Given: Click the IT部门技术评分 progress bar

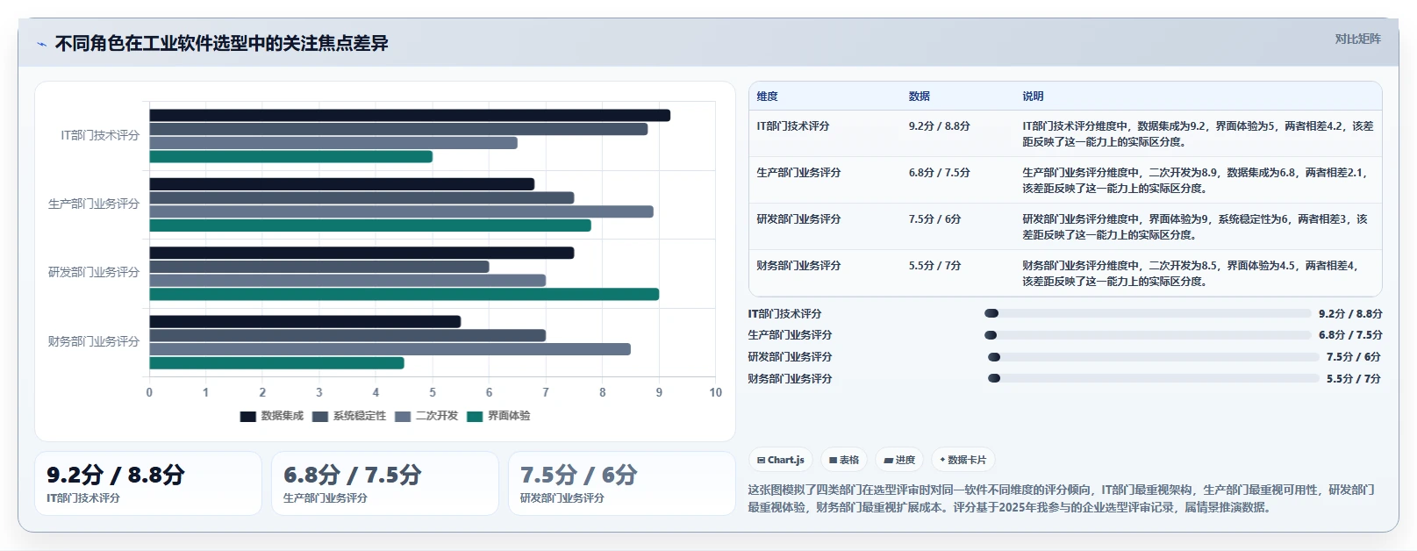Looking at the screenshot, I should pos(1148,313).
